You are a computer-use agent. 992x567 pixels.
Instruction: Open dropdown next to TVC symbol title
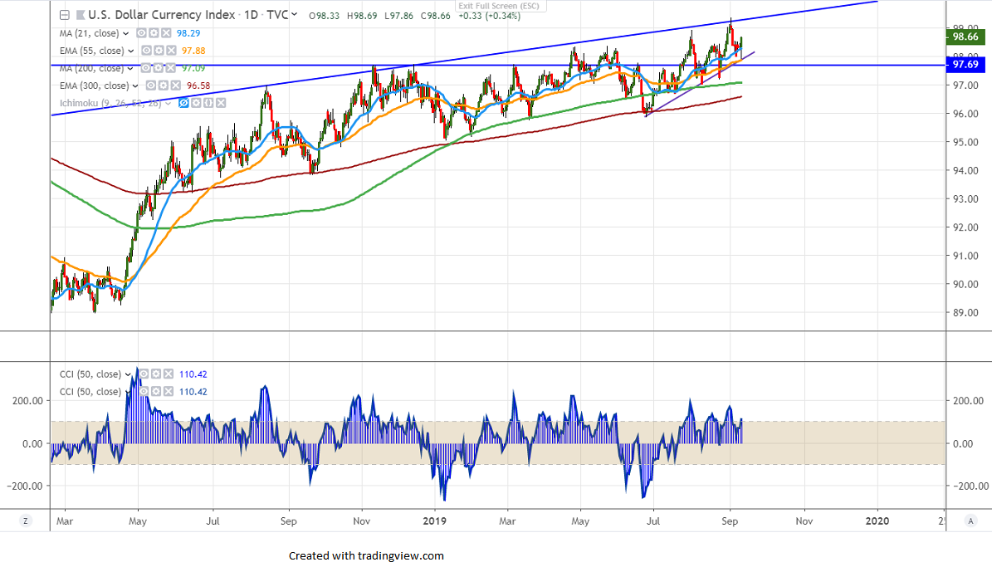click(x=295, y=15)
